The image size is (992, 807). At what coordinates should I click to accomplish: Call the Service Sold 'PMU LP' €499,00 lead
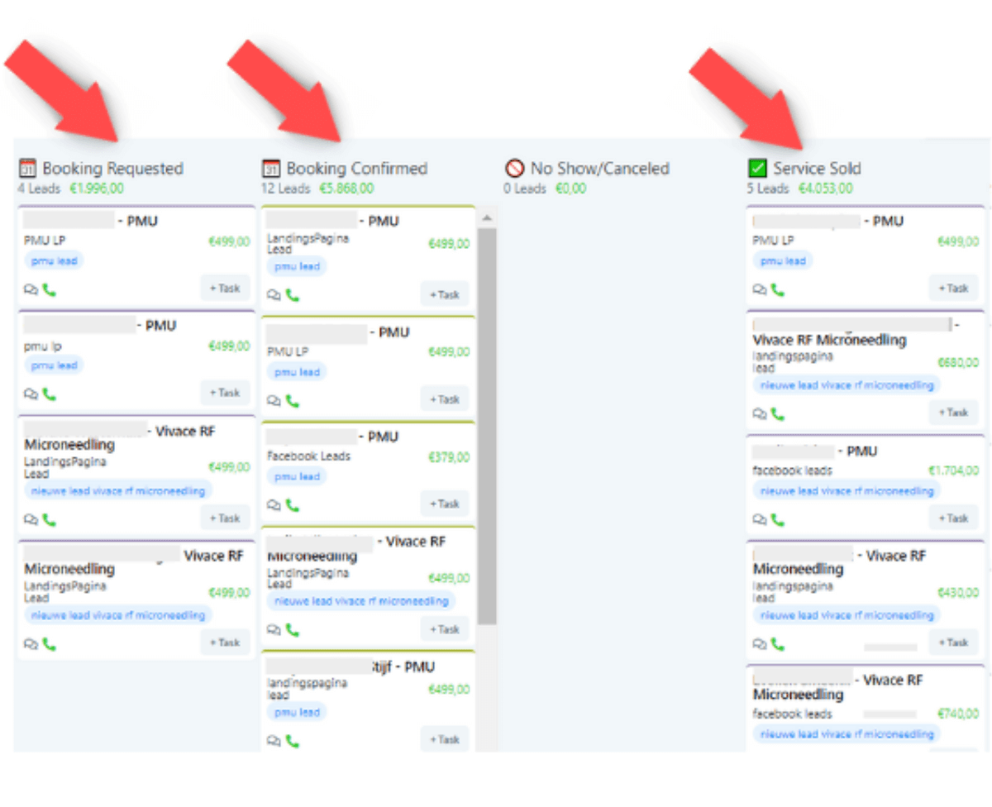[778, 289]
